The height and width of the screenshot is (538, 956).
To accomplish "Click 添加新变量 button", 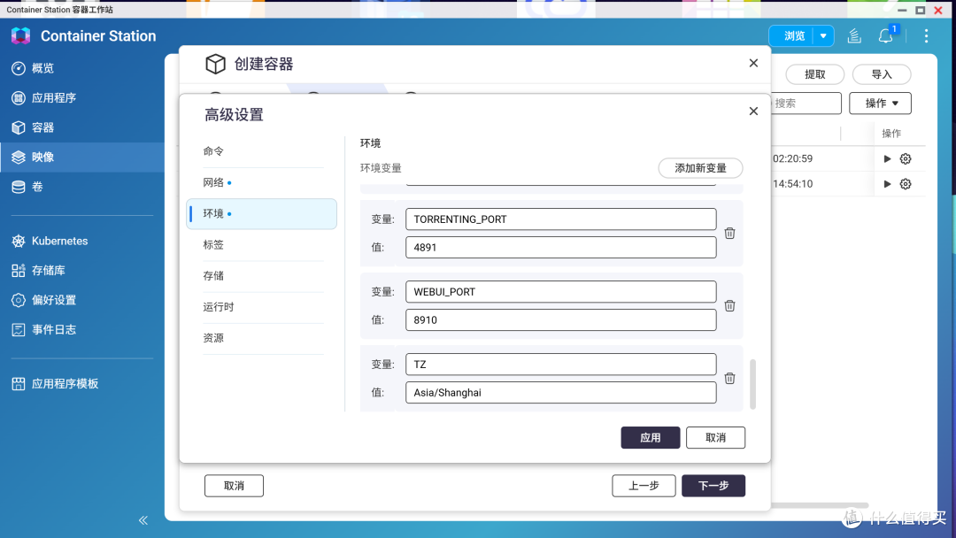I will [700, 168].
